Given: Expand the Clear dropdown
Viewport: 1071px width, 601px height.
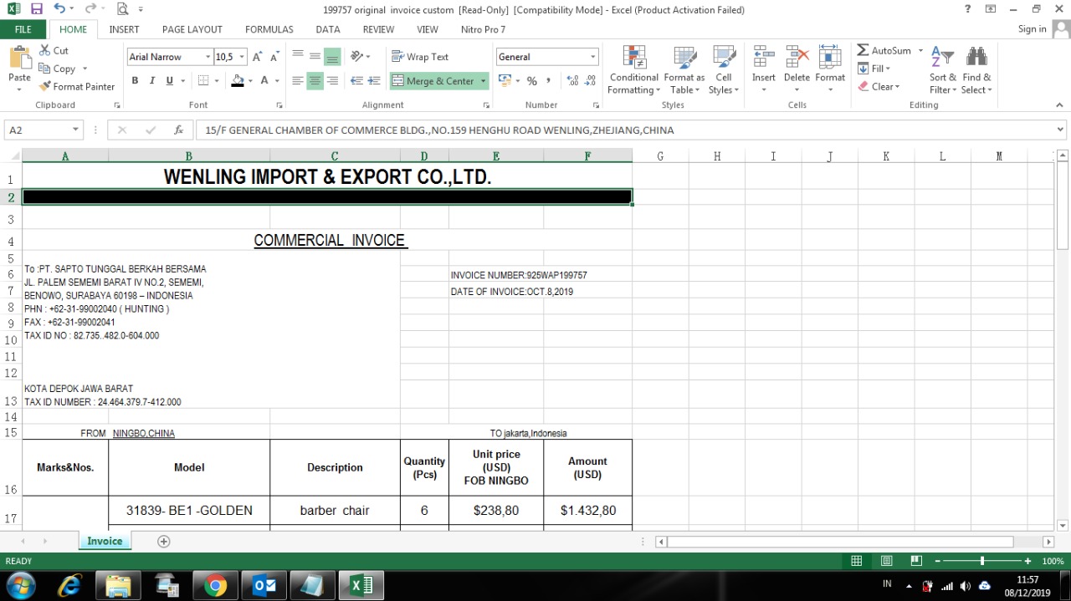Looking at the screenshot, I should point(897,86).
